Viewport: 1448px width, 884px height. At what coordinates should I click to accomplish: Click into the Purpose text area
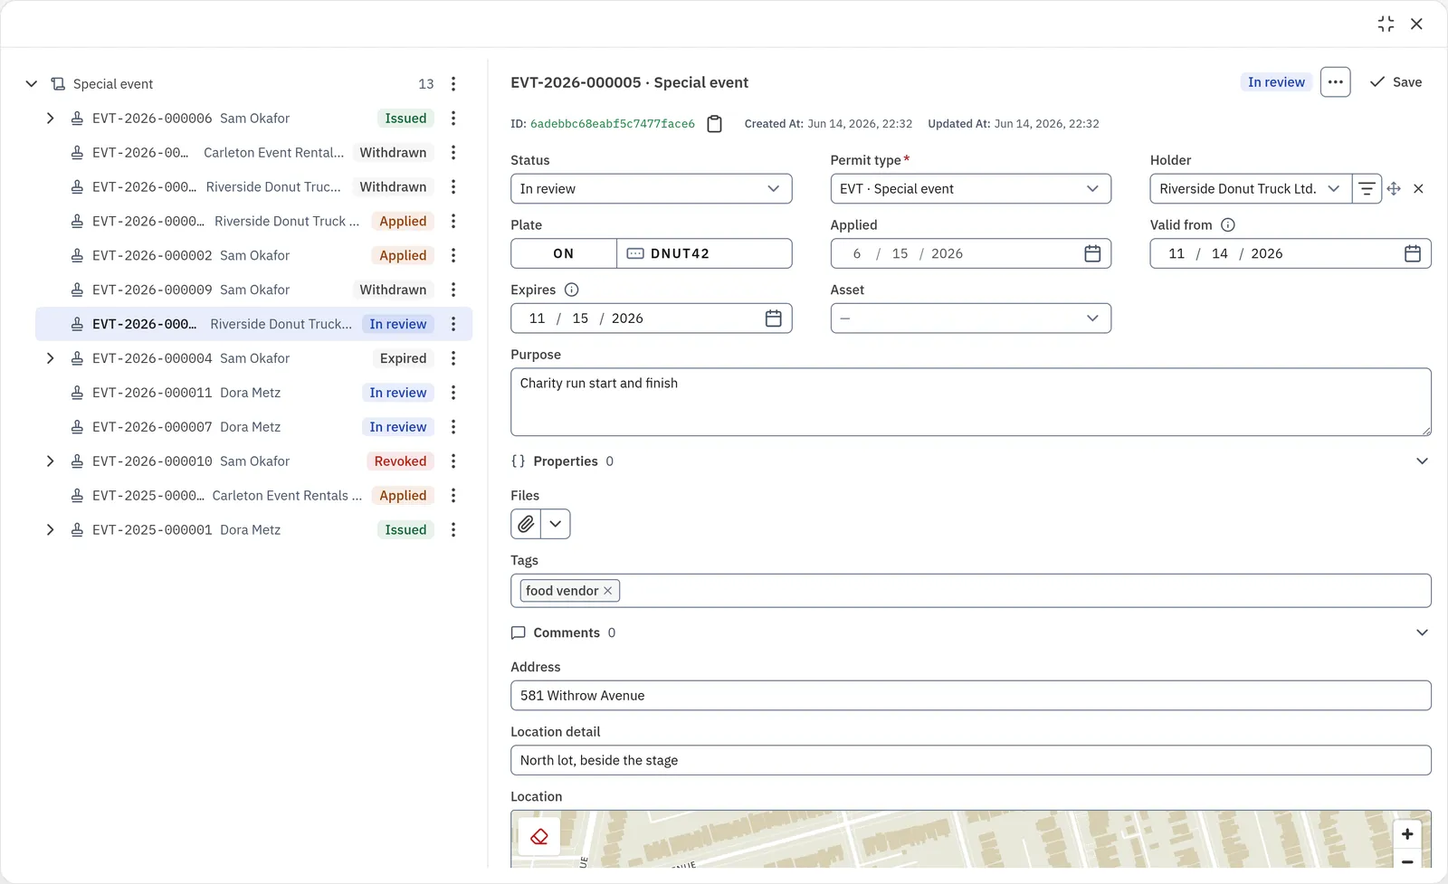tap(970, 402)
